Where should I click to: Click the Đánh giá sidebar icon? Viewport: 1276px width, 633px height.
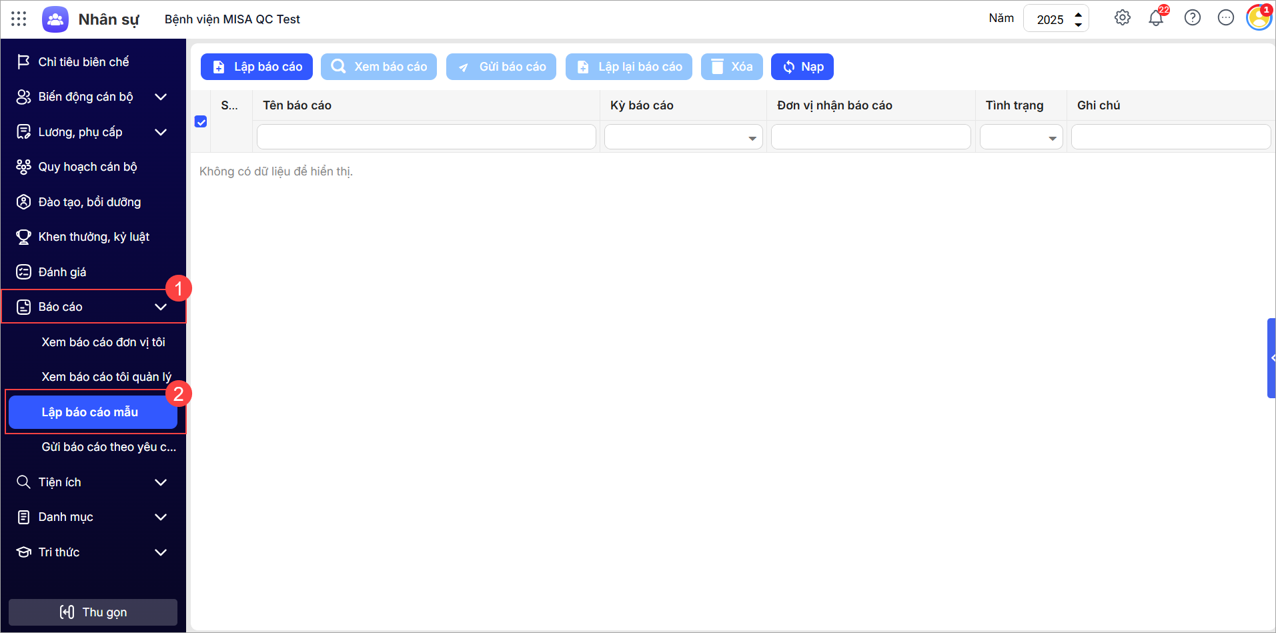click(x=23, y=271)
